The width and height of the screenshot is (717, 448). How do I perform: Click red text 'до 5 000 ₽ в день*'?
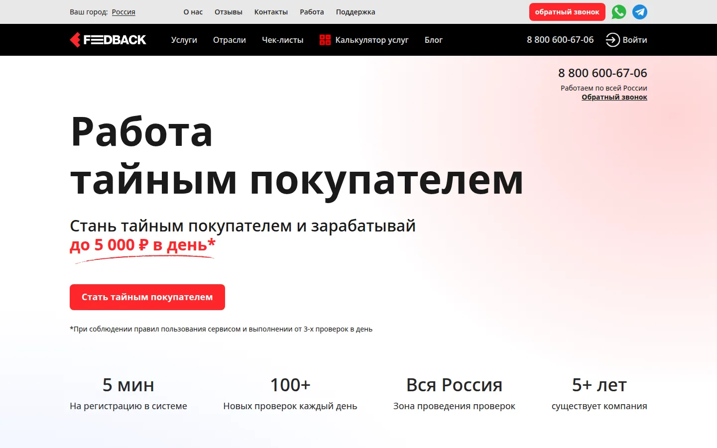(142, 245)
